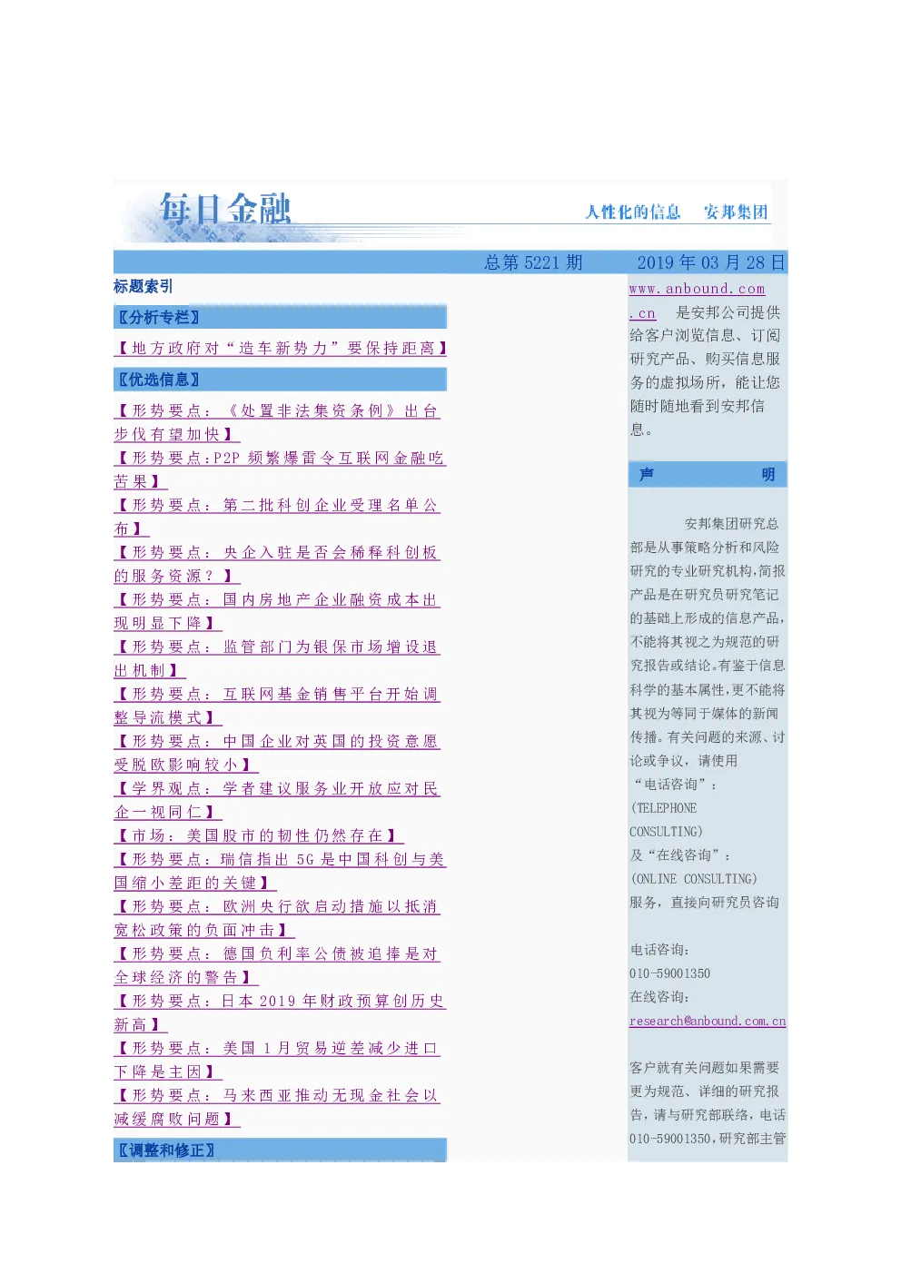Open link 监管部门为银保市场增设退出机制
The width and height of the screenshot is (901, 1274).
click(277, 659)
